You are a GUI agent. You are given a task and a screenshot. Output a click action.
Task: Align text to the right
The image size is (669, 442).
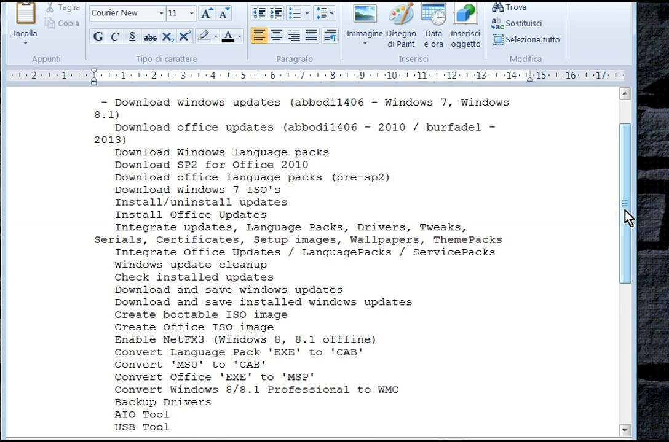point(294,36)
